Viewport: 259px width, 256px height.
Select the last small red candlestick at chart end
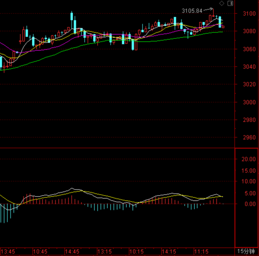click(x=223, y=27)
